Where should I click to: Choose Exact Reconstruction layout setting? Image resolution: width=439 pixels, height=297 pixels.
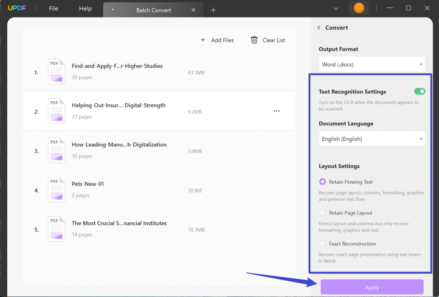click(x=322, y=243)
